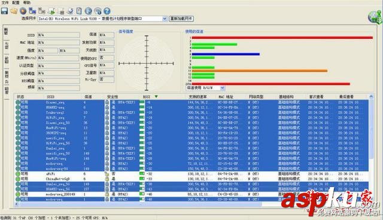This screenshot has width=383, height=220.
Task: Click status icon of SSID ending 200149
Action: [x=18, y=194]
